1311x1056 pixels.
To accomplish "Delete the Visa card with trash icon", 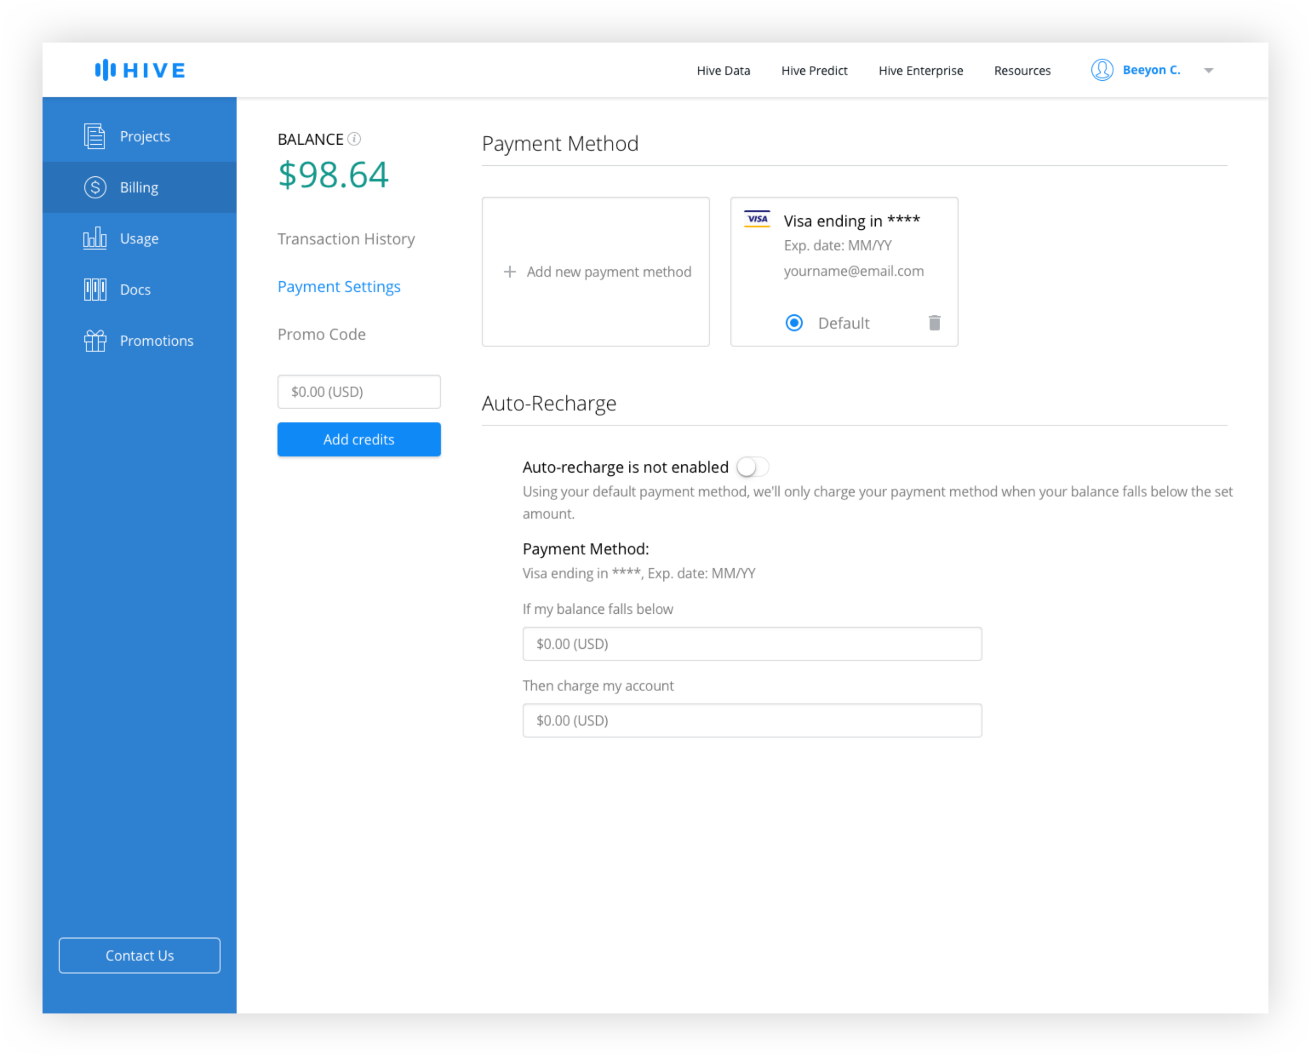I will pos(934,323).
